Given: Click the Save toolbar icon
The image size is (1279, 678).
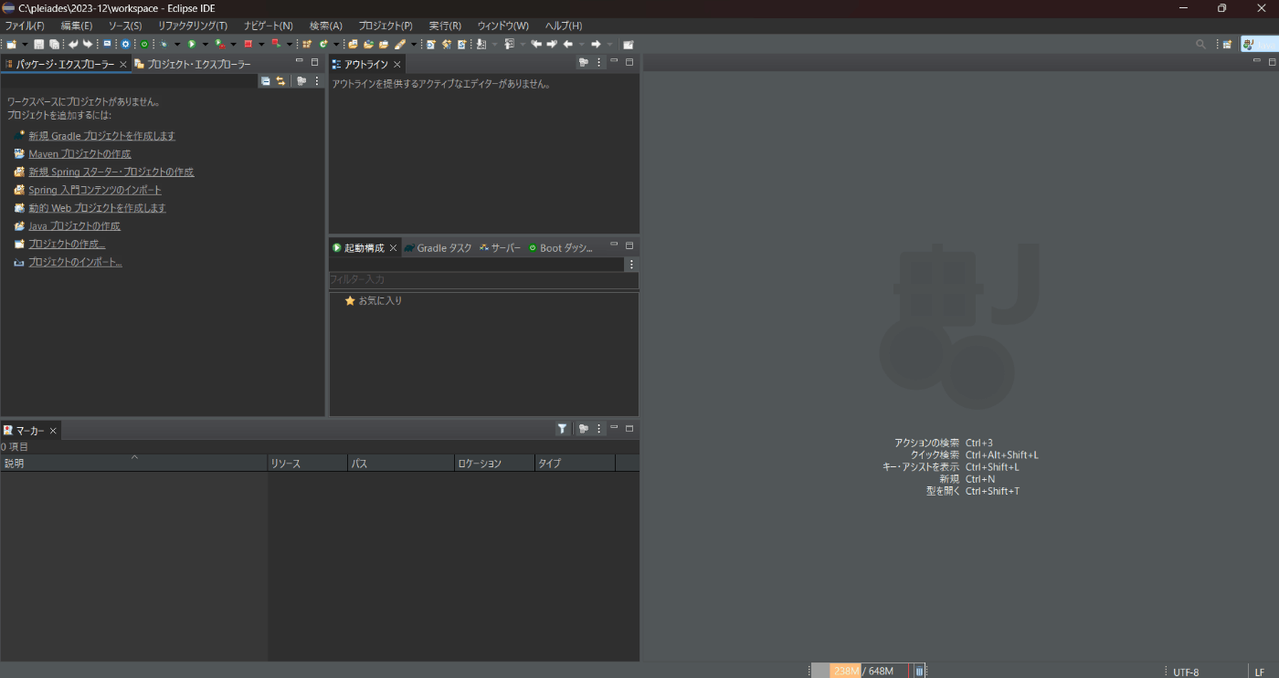Looking at the screenshot, I should pos(39,44).
